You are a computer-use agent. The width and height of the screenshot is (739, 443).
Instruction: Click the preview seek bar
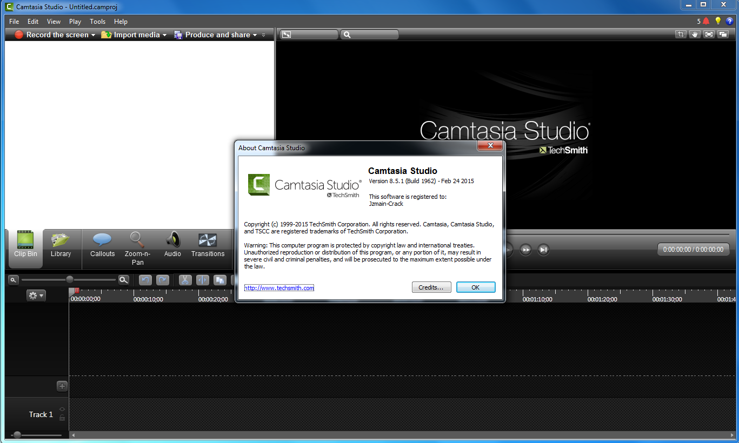coord(616,234)
